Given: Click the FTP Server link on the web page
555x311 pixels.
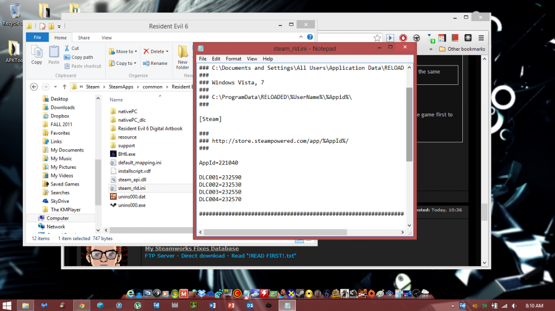Looking at the screenshot, I should (160, 255).
